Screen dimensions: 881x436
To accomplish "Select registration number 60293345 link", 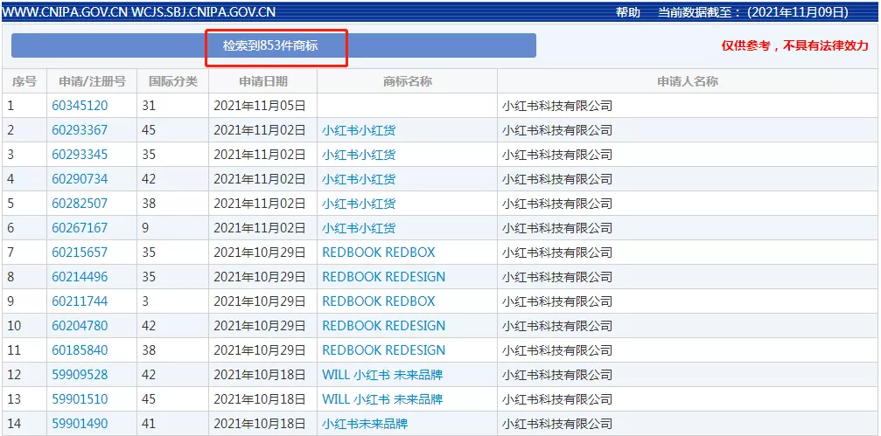I will tap(80, 155).
